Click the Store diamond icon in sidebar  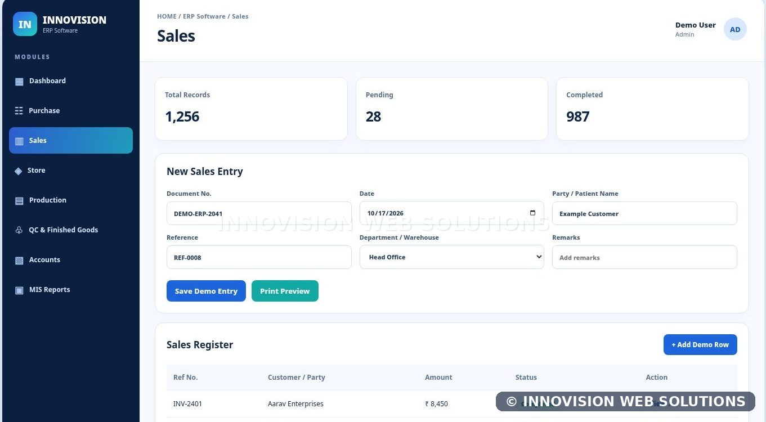pos(19,170)
